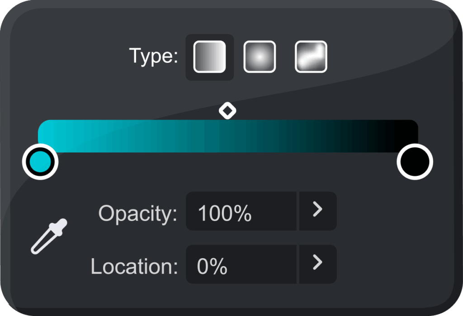The width and height of the screenshot is (463, 316).
Task: Expand the Location options arrow
Action: coord(318,264)
